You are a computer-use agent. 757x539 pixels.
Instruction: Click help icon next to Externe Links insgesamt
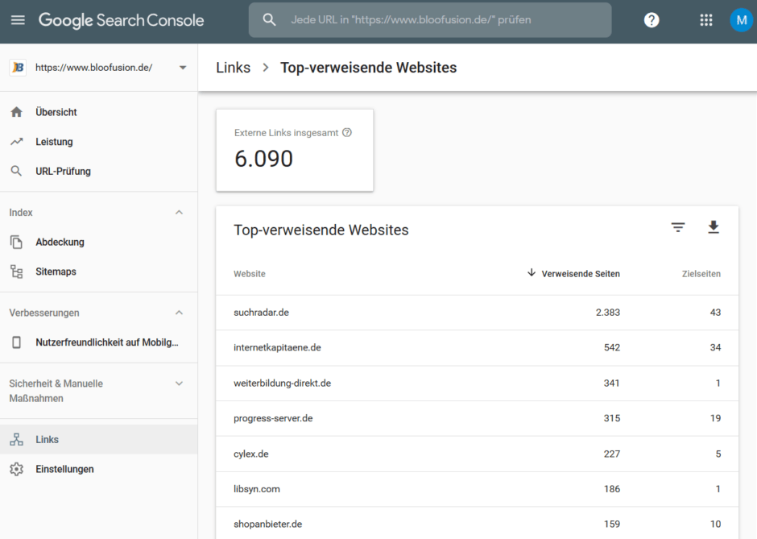pyautogui.click(x=346, y=132)
